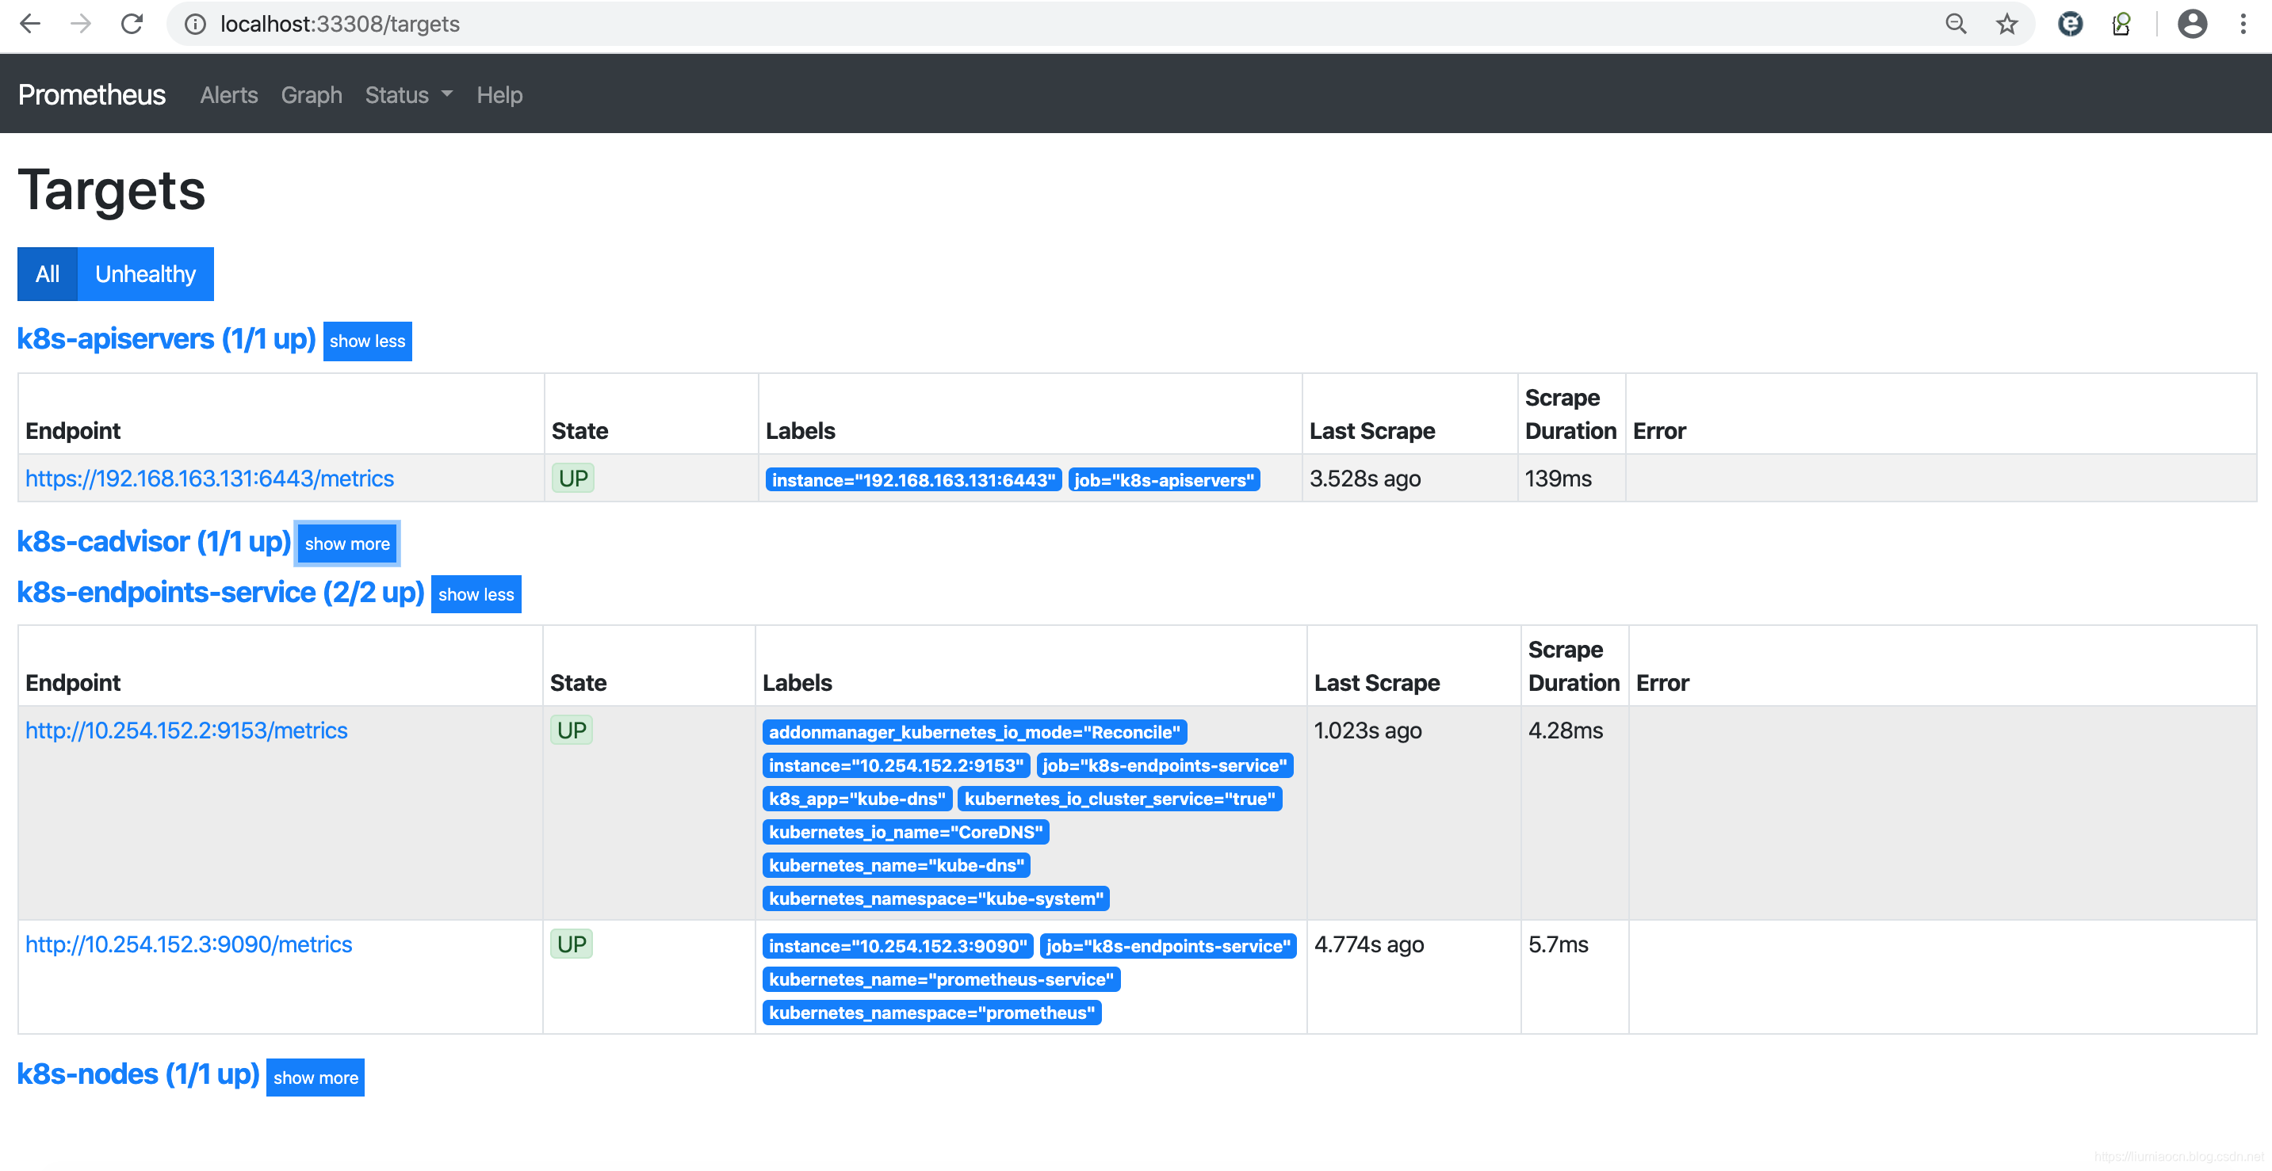2272x1171 pixels.
Task: Click the 3.528s ago last scrape value
Action: pyautogui.click(x=1364, y=479)
